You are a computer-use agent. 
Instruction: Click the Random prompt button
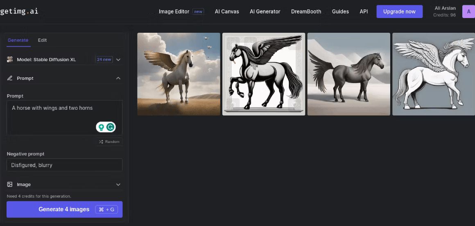click(x=109, y=142)
